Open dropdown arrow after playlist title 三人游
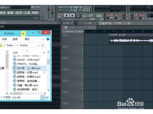Image resolution: width=153 pixels, height=114 pixels. click(x=132, y=23)
